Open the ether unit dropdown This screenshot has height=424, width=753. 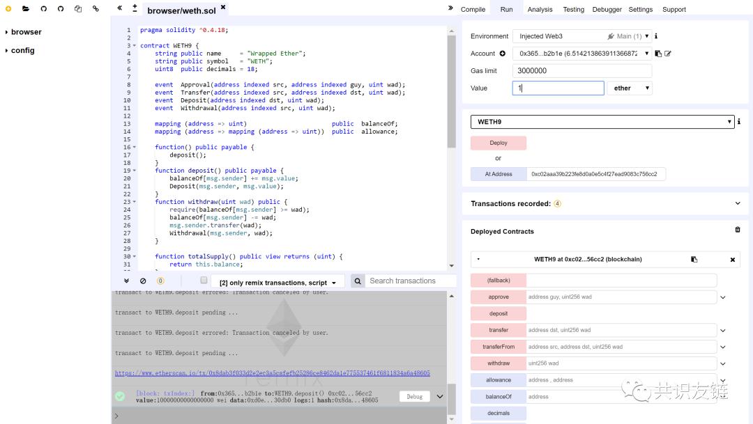pyautogui.click(x=630, y=88)
